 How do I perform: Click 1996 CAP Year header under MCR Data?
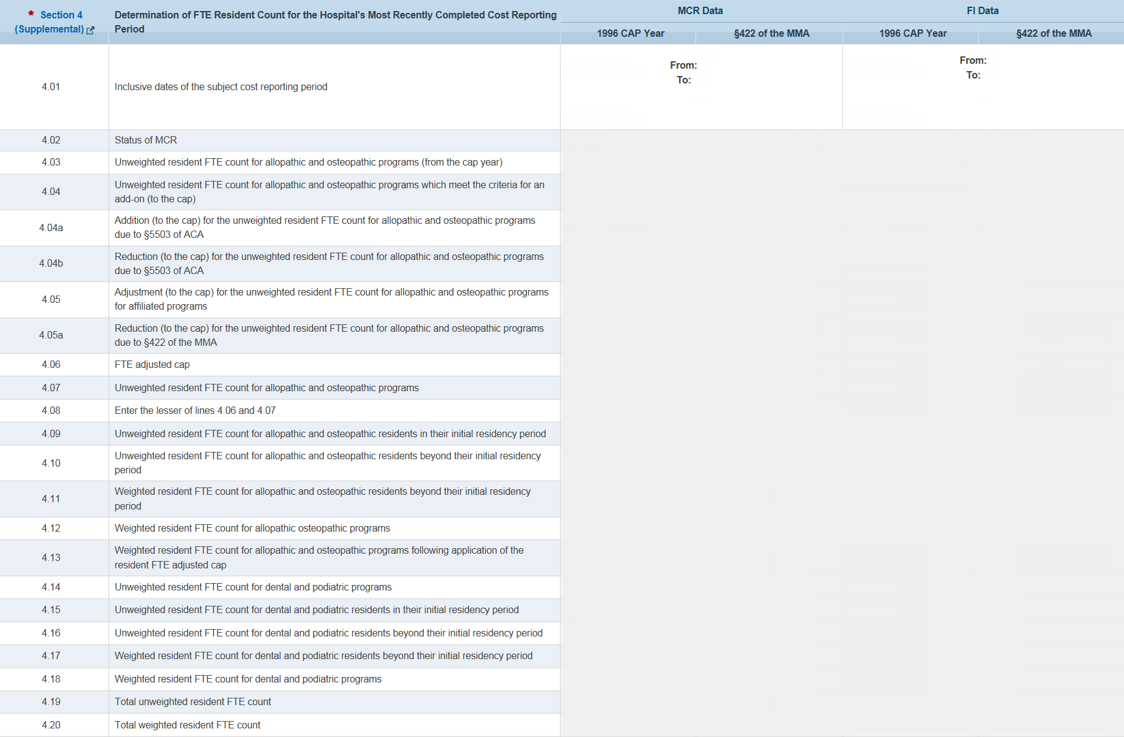[630, 33]
